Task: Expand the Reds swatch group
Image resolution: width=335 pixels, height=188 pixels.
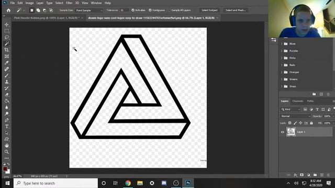Action: tap(282, 65)
